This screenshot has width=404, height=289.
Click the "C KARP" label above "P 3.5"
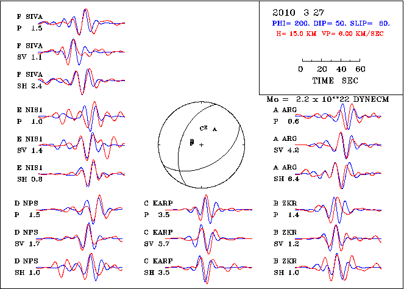point(158,204)
